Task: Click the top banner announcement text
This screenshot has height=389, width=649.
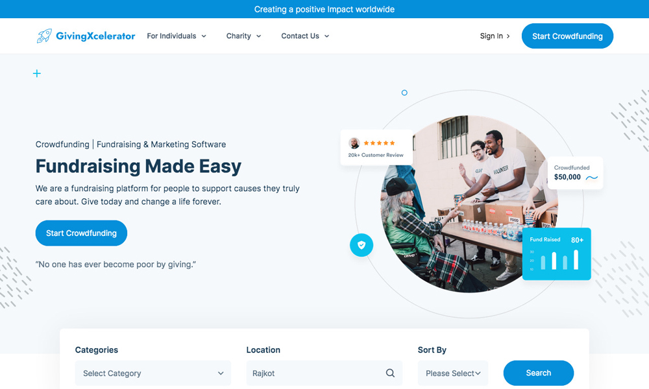Action: click(324, 9)
